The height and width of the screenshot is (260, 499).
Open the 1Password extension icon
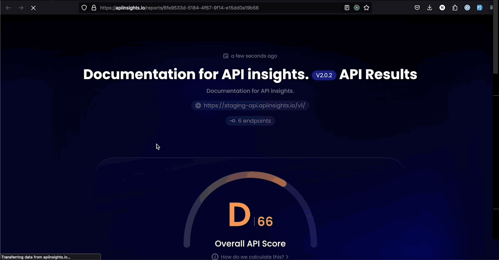pos(467,7)
